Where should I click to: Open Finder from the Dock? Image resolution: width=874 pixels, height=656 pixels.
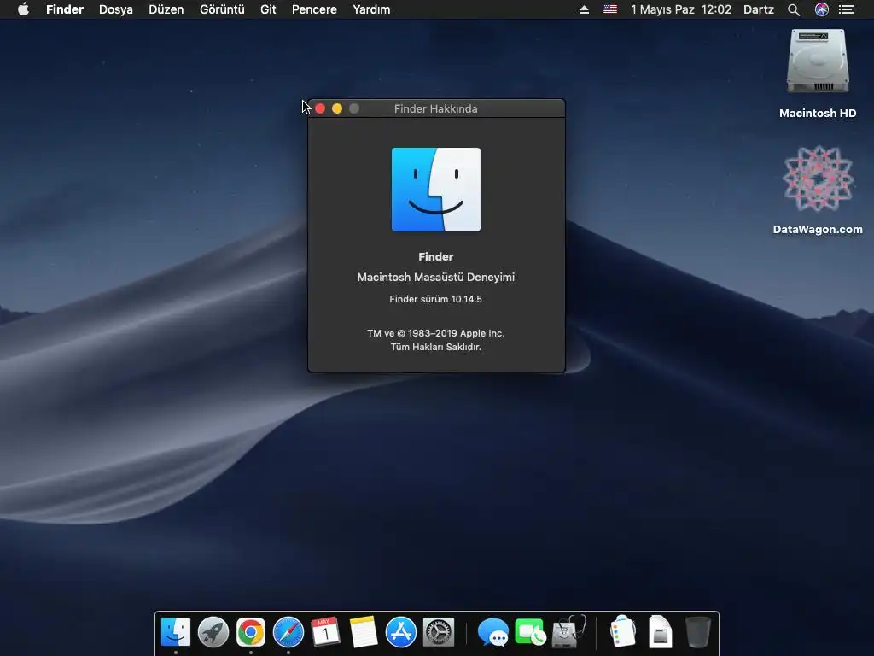pyautogui.click(x=176, y=632)
